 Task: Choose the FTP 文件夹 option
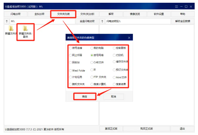[92, 77]
